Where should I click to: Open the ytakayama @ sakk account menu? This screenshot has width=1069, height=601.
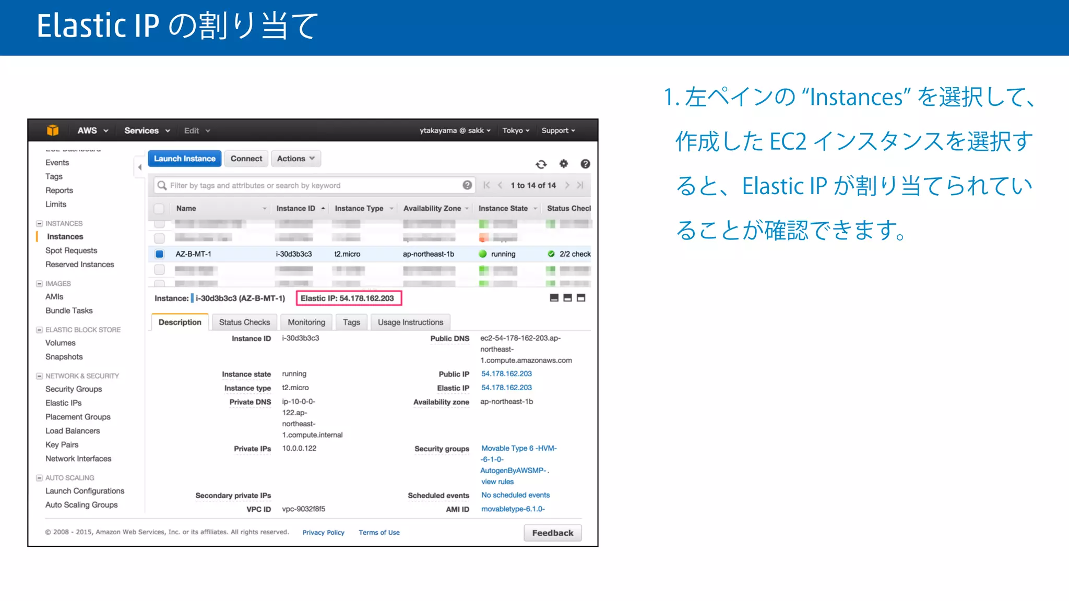point(455,130)
